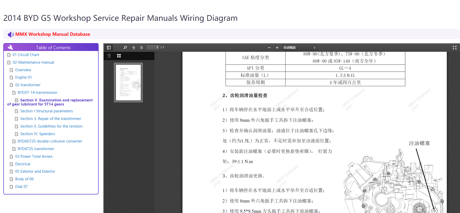The height and width of the screenshot is (213, 460).
Task: Zoom in with the plus button
Action: (x=277, y=48)
